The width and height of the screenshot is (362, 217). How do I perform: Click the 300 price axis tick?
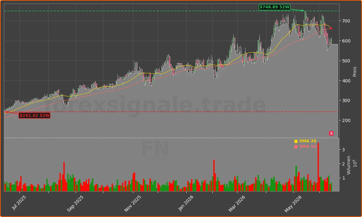click(346, 100)
